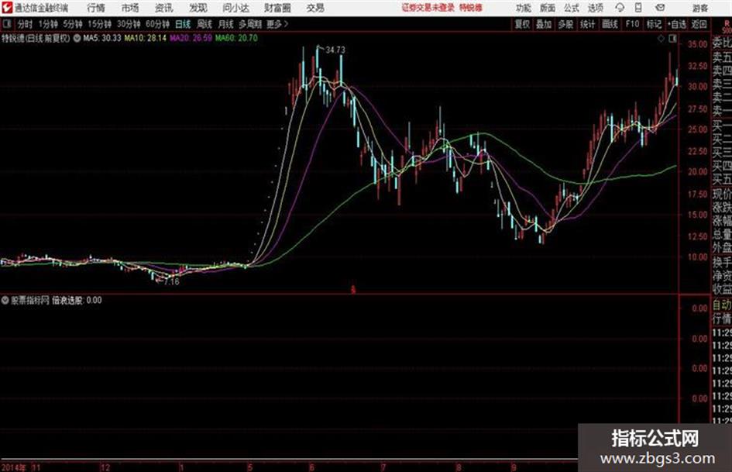Click the diamond icon above price axis
Viewport: 732px width, 472px height.
pos(661,39)
